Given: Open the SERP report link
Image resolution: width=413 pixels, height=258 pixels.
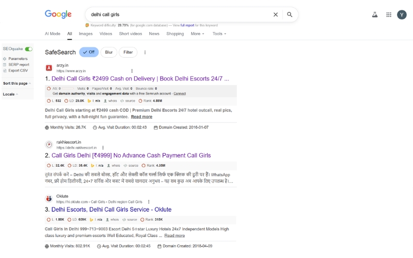Looking at the screenshot, I should (19, 64).
